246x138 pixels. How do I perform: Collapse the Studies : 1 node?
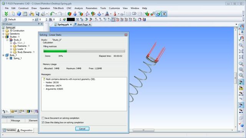[x=3, y=37]
